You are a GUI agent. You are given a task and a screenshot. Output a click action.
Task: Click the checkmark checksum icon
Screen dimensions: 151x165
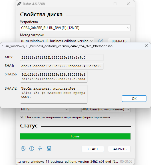click(101, 41)
